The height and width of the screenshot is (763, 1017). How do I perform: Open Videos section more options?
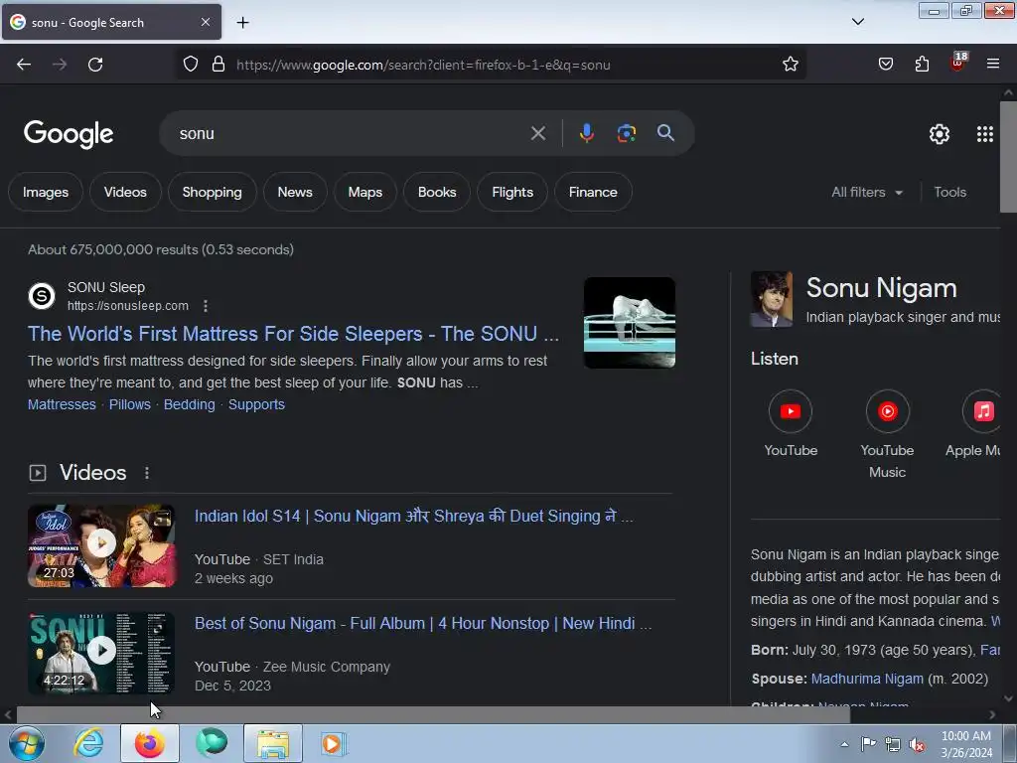[x=147, y=473]
